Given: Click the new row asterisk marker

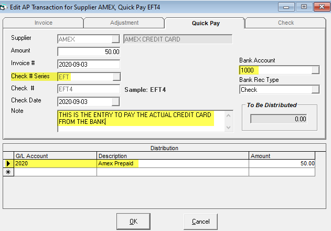Looking at the screenshot, I should tap(8, 172).
